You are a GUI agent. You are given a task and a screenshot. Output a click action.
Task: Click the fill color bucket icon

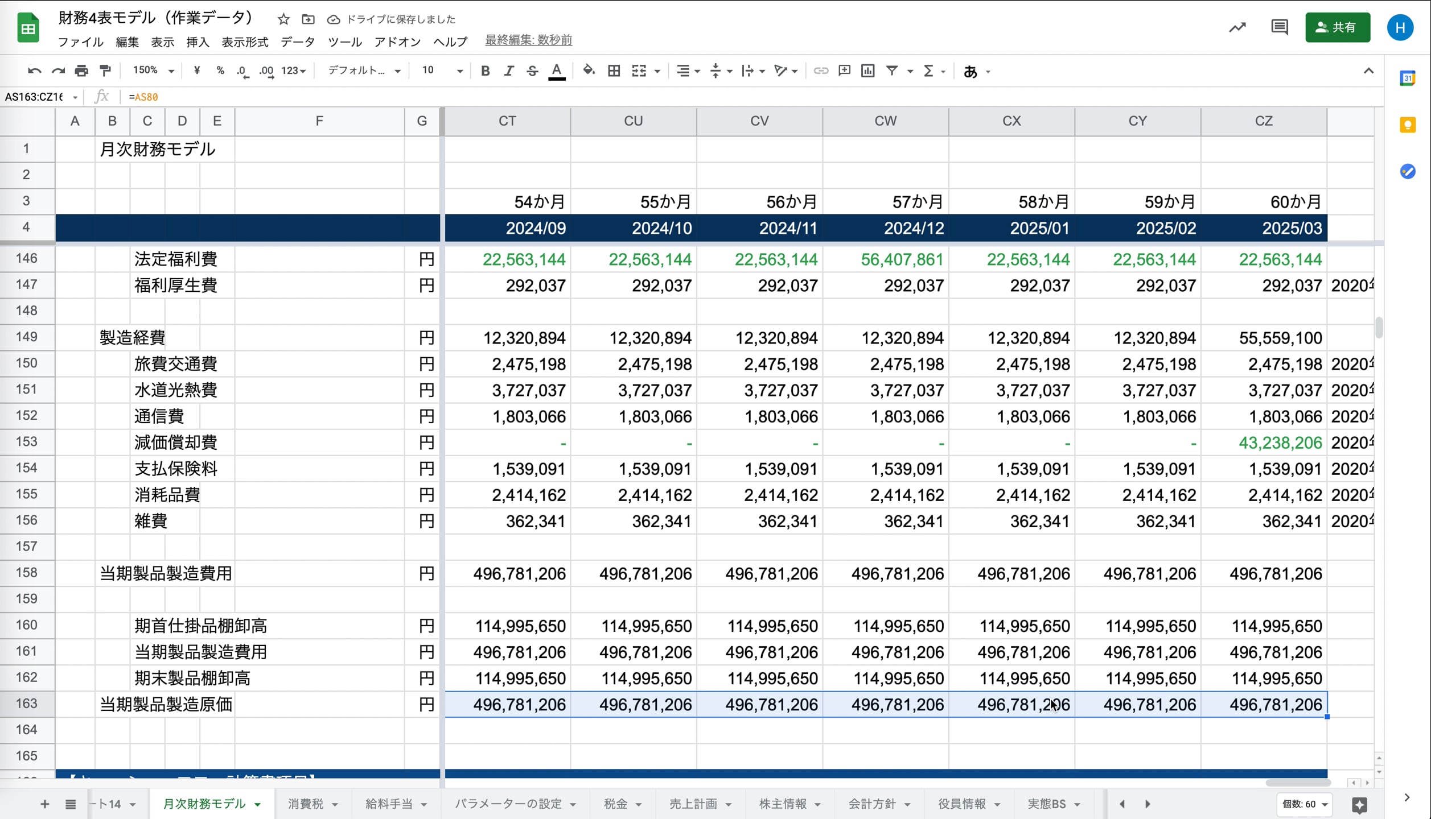click(589, 71)
